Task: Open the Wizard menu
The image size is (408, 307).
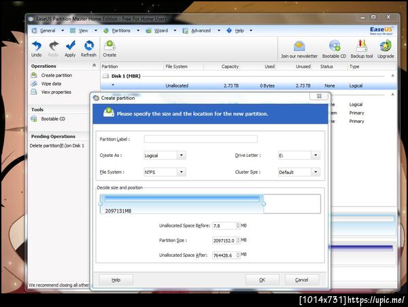Action: click(x=161, y=31)
